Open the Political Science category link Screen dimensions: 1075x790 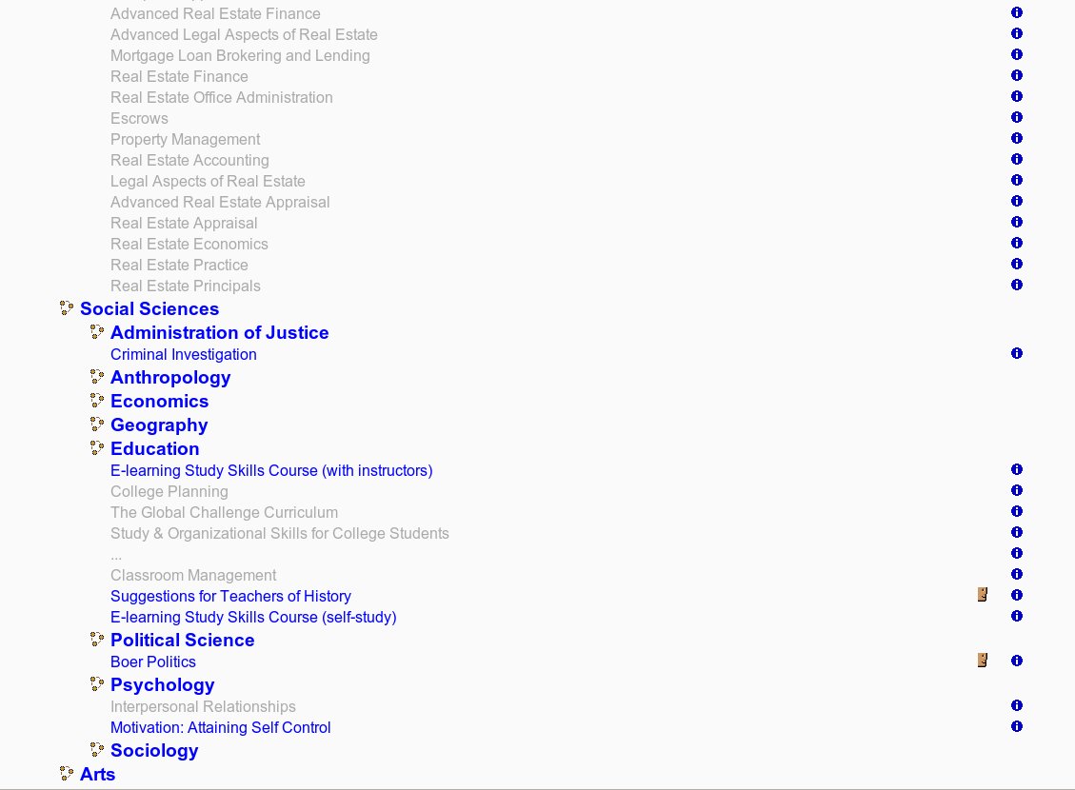[x=183, y=640]
